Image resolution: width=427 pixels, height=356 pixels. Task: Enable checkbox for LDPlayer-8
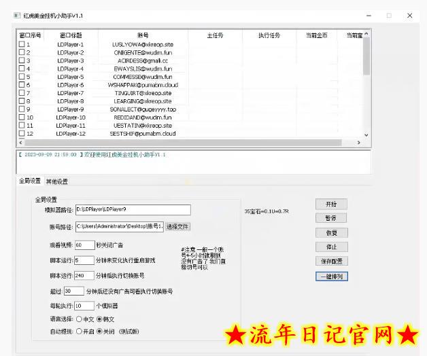[22, 101]
